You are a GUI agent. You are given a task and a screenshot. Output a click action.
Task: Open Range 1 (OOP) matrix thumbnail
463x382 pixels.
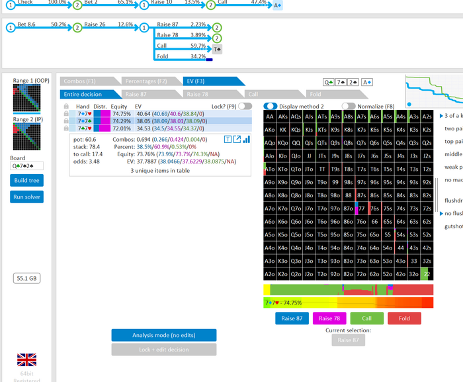click(26, 98)
